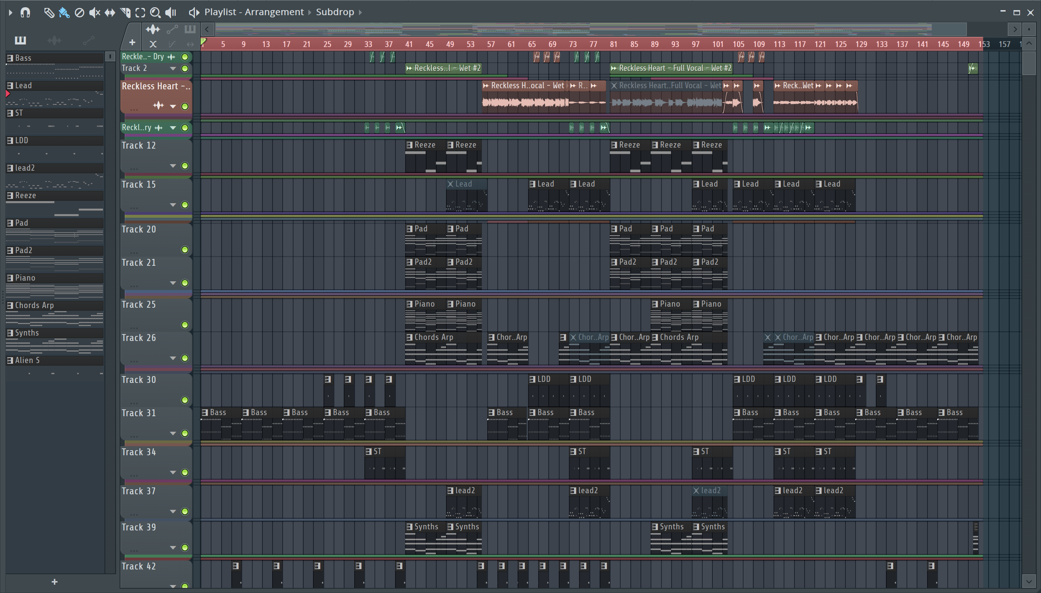Click the right arrow on the overview bar
Image resolution: width=1041 pixels, height=593 pixels.
[1015, 29]
